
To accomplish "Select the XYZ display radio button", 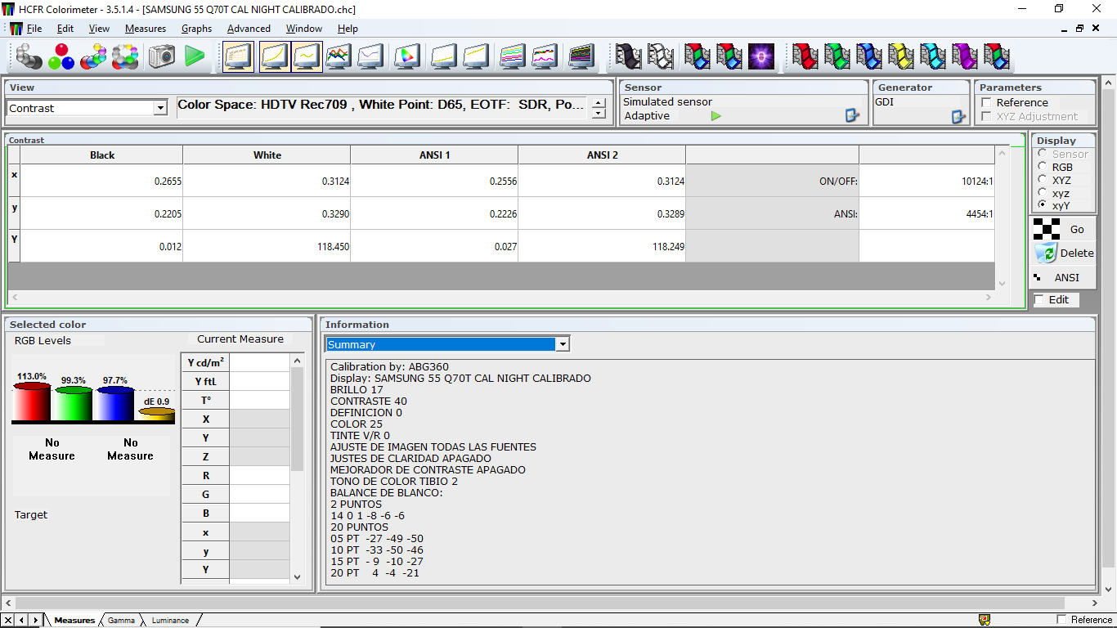I will pyautogui.click(x=1042, y=180).
